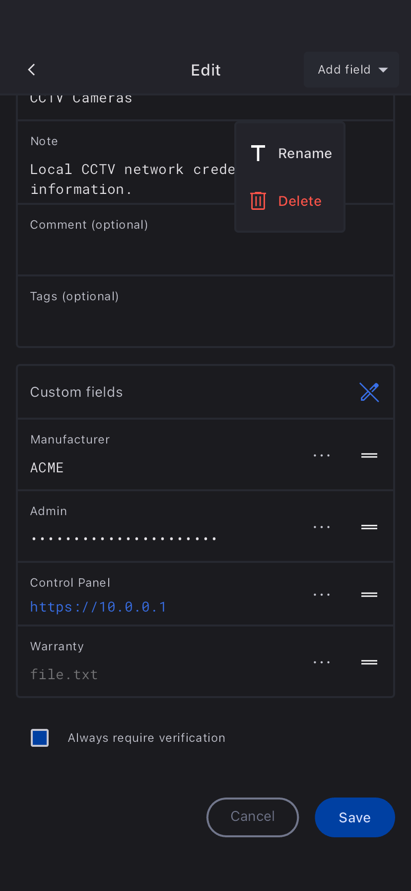Click the drag handle on Manufacturer row

tap(369, 455)
